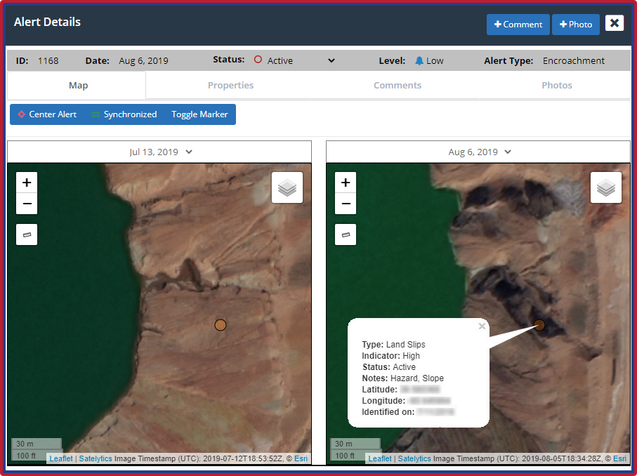Screen dimensions: 637x476
Task: Add a Photo to the alert
Action: point(575,25)
